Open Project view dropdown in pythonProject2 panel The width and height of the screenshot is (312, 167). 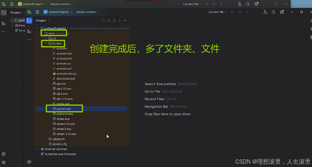tap(43, 20)
